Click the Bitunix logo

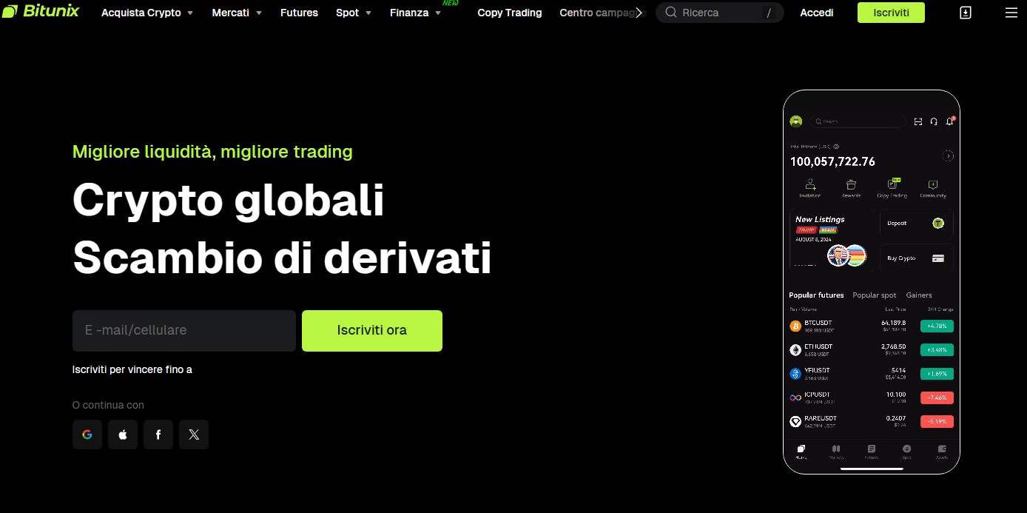coord(40,12)
